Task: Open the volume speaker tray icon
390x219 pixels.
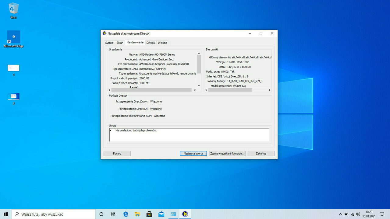Action: click(x=358, y=214)
